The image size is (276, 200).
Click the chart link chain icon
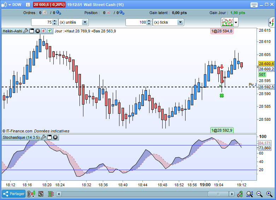click(x=29, y=194)
